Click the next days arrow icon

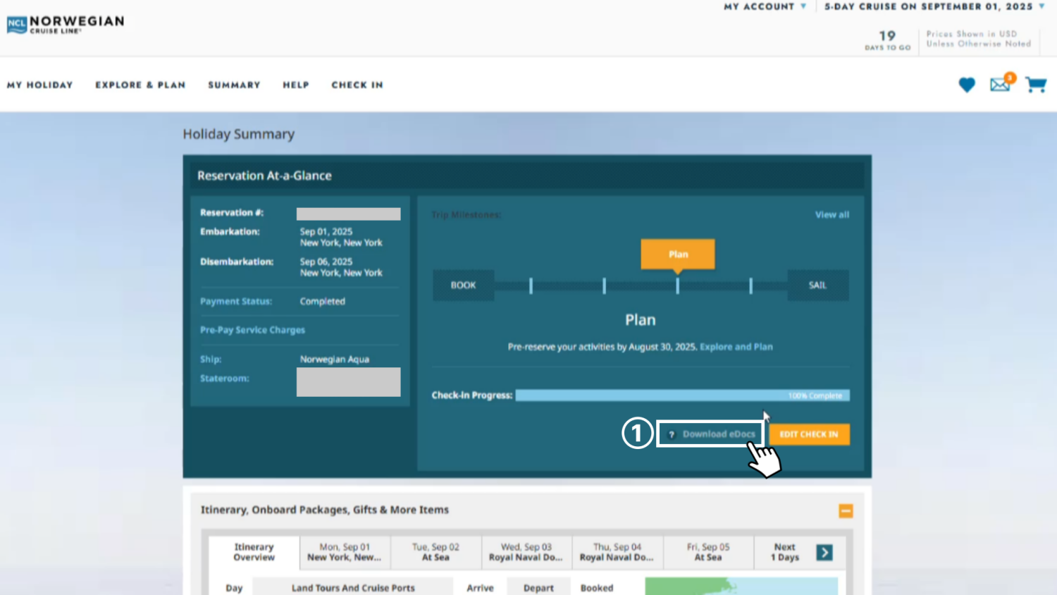point(824,553)
